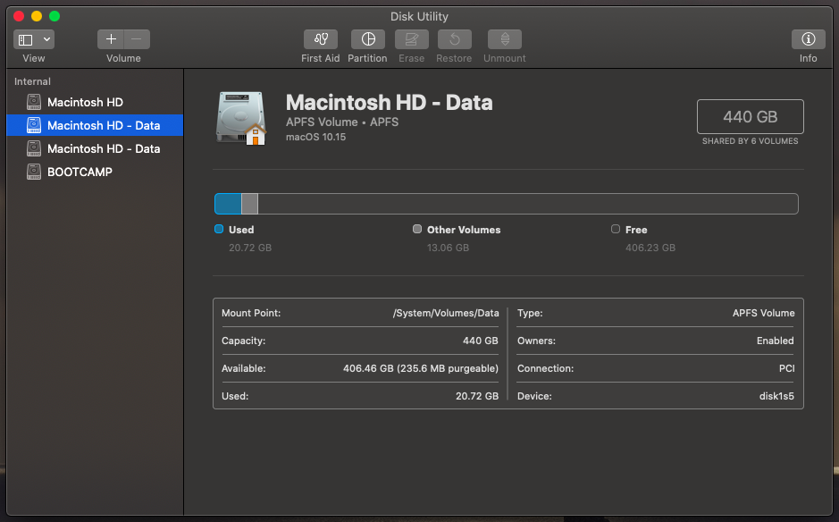Unmount the selected volume
Image resolution: width=839 pixels, height=522 pixels.
[x=505, y=39]
